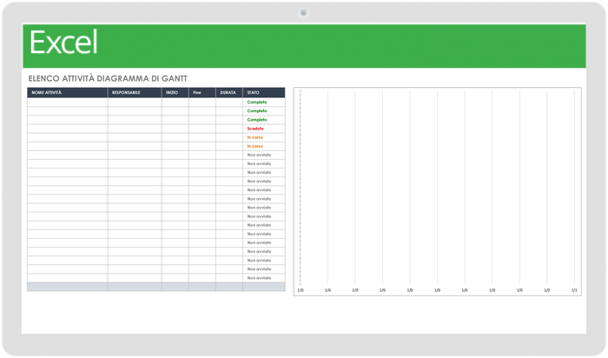
Task: Click the NOME ATTIVITÀ column header
Action: pos(68,93)
